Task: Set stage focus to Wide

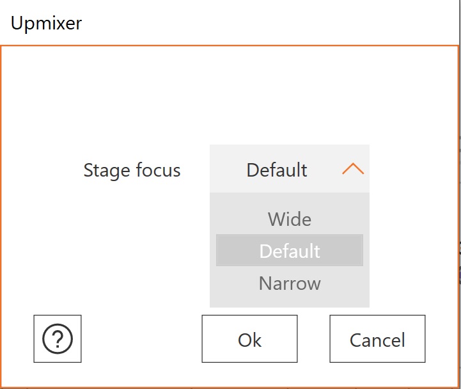Action: pyautogui.click(x=290, y=219)
